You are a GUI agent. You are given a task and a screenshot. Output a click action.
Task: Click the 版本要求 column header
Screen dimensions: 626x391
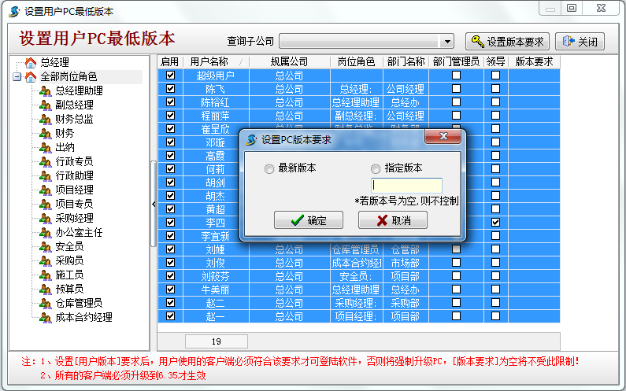pyautogui.click(x=534, y=61)
